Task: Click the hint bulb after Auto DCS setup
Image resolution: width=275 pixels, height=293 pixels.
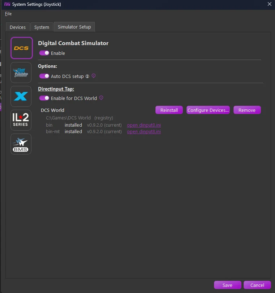Action: (x=94, y=76)
